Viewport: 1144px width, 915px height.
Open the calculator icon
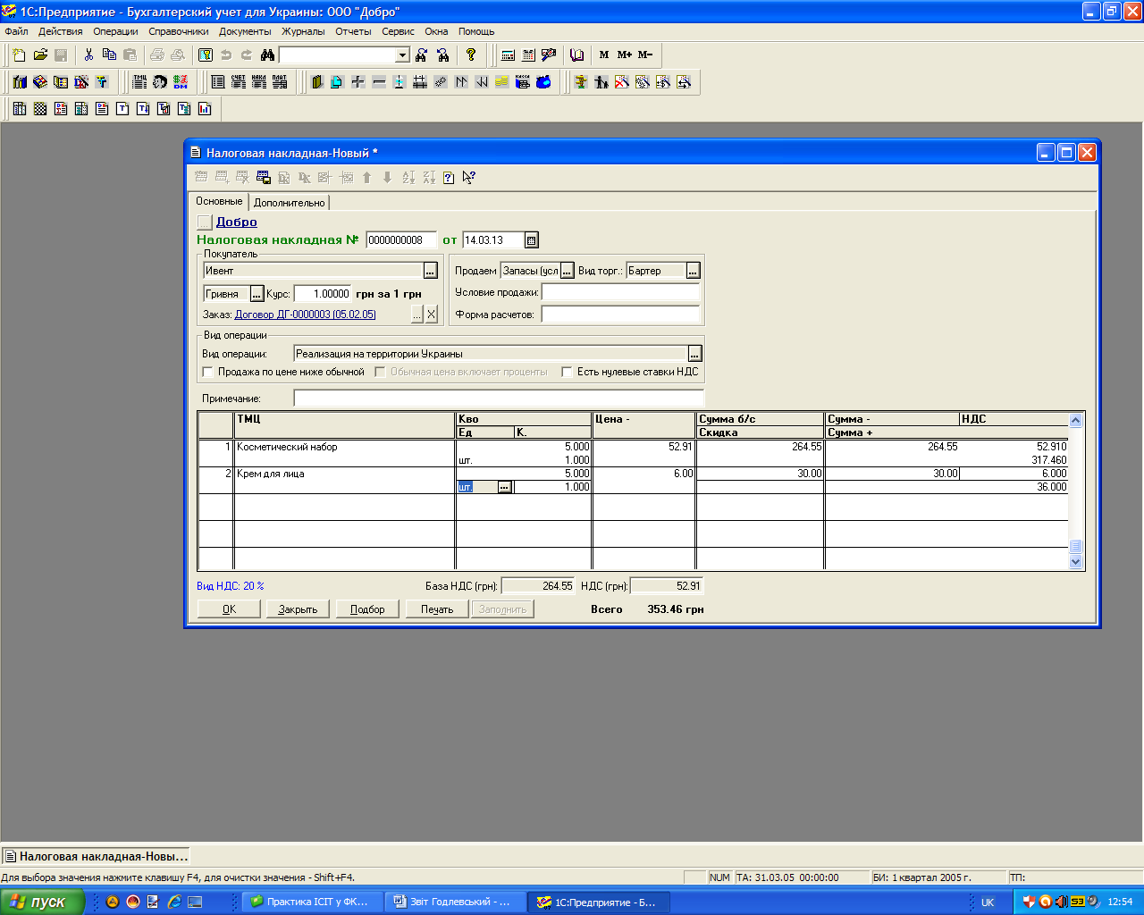(508, 55)
